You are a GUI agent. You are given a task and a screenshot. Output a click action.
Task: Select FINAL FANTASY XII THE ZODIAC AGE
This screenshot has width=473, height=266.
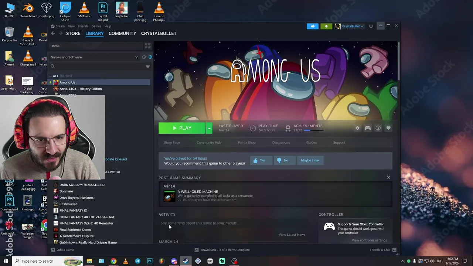(87, 217)
